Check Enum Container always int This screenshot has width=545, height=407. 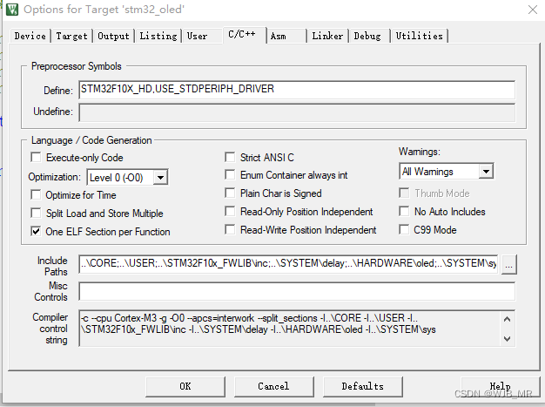[x=230, y=174]
